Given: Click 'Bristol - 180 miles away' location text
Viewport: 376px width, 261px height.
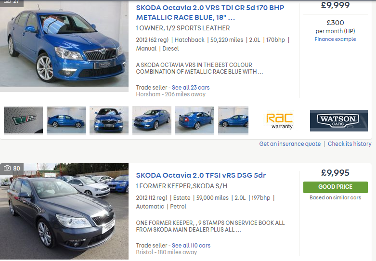Looking at the screenshot, I should coord(167,252).
